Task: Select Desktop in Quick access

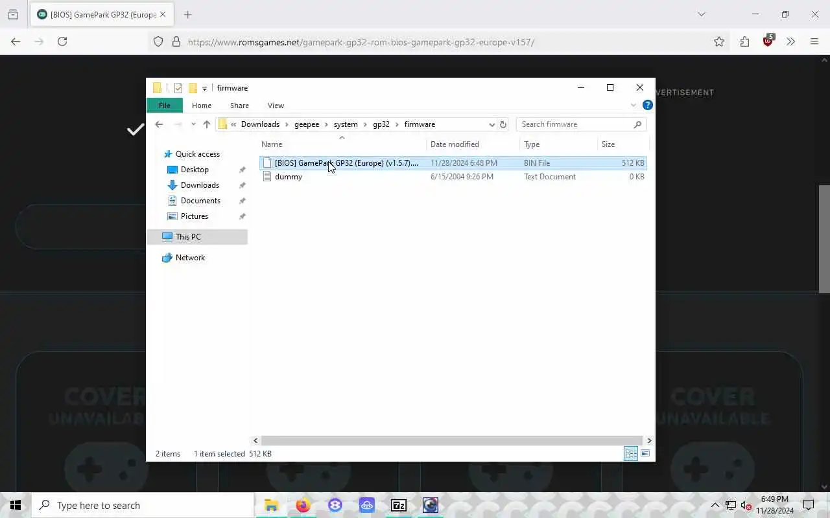Action: tap(195, 170)
